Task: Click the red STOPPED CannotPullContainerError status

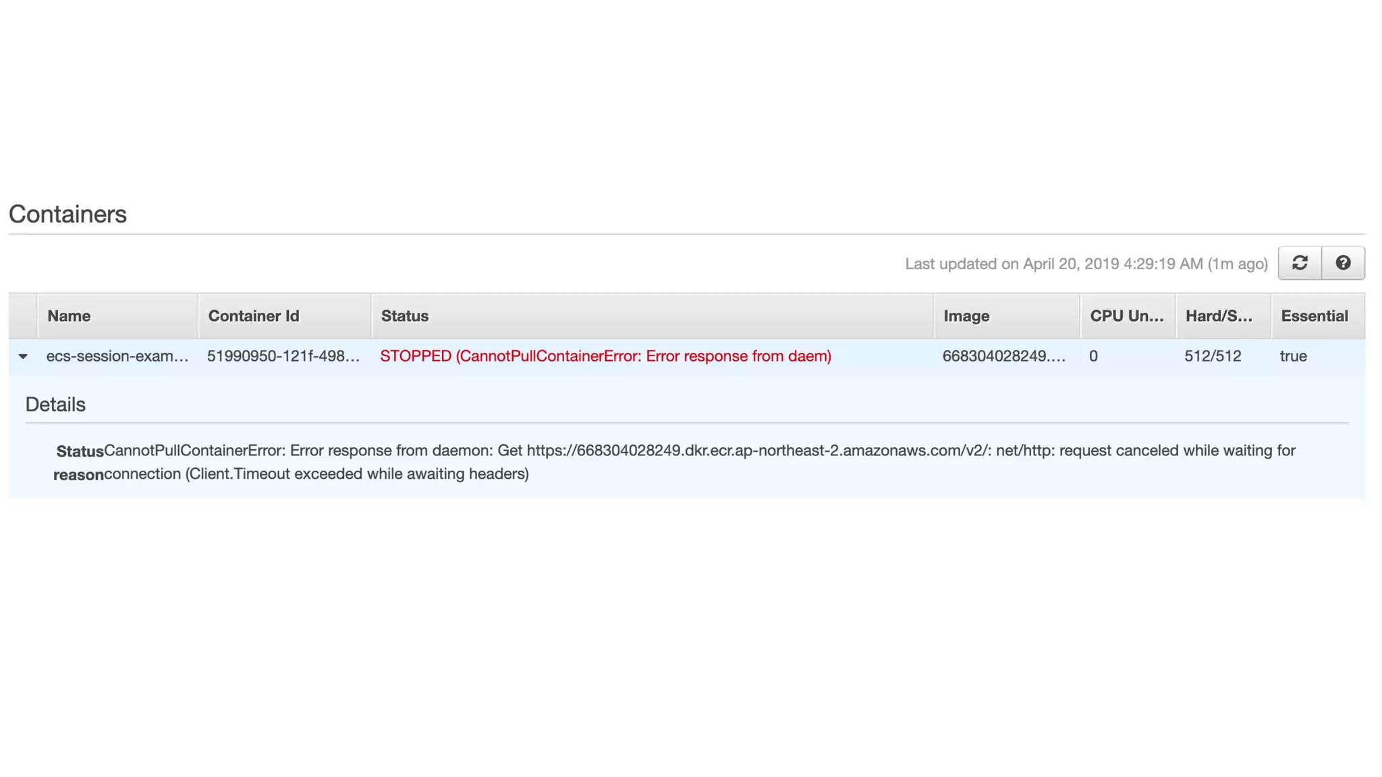Action: click(605, 356)
